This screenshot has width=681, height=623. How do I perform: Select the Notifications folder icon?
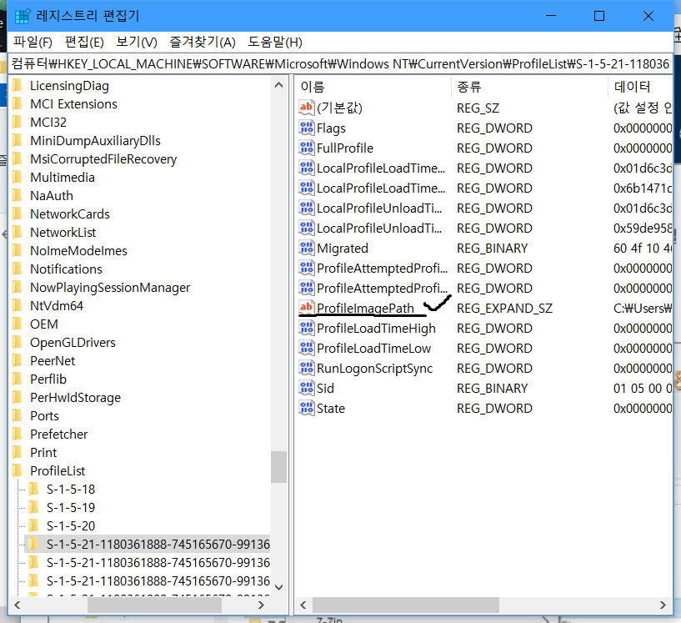tap(18, 269)
